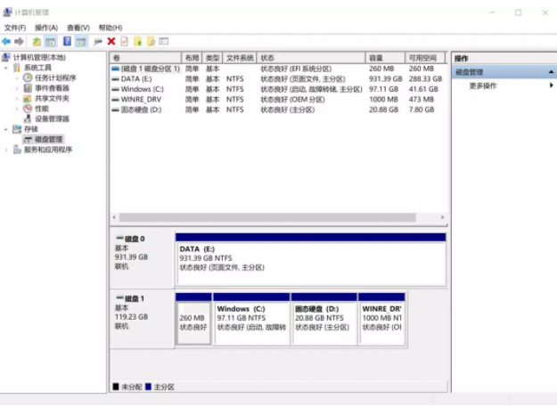Select the Windows (C:) row in volume list
This screenshot has width=557, height=407.
click(143, 89)
